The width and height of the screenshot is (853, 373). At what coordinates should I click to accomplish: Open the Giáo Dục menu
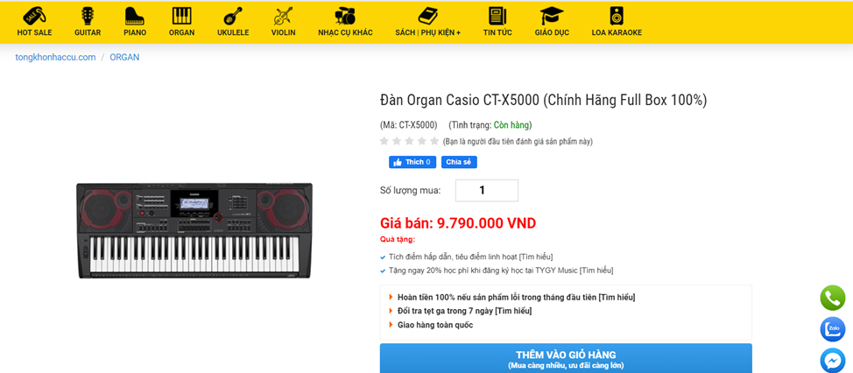point(552,32)
